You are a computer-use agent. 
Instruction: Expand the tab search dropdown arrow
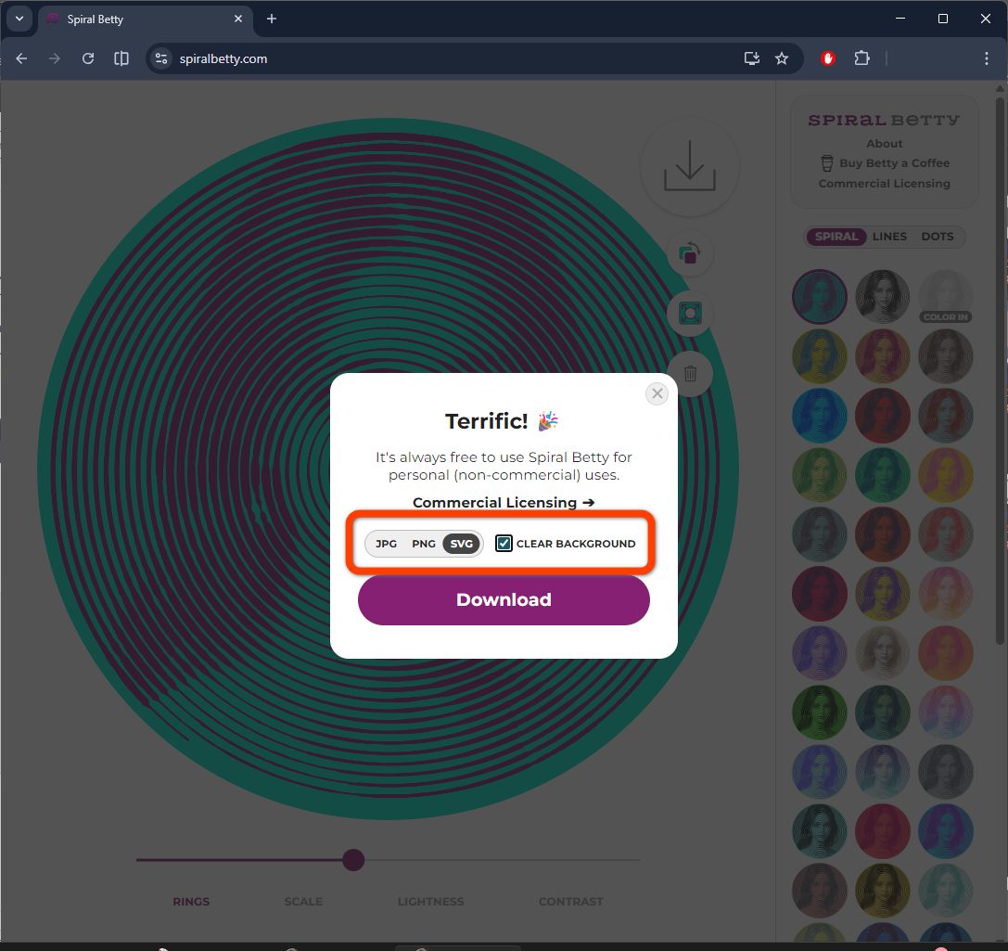point(19,19)
